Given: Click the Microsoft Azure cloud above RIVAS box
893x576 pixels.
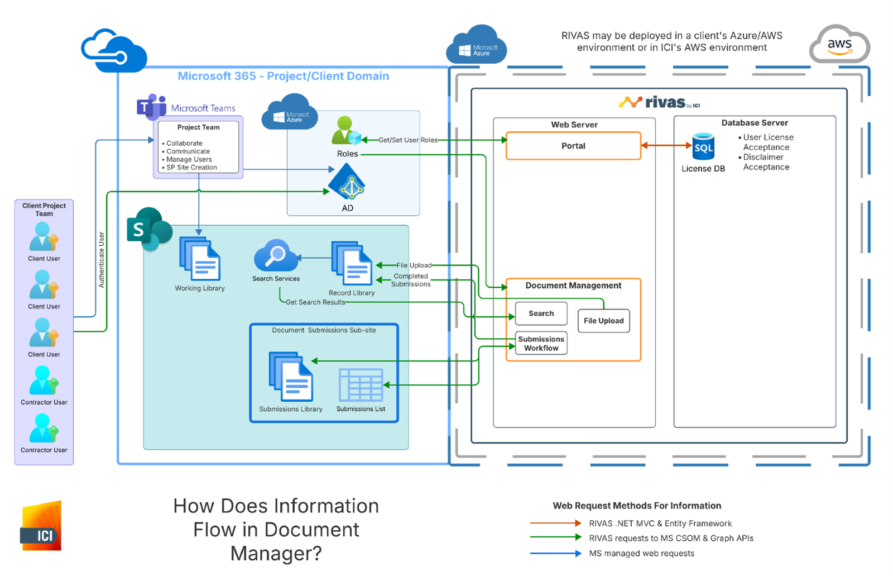Looking at the screenshot, I should click(476, 45).
